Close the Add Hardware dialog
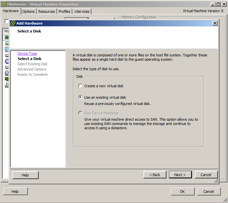Viewport: 228px width, 203px height. 215,23
